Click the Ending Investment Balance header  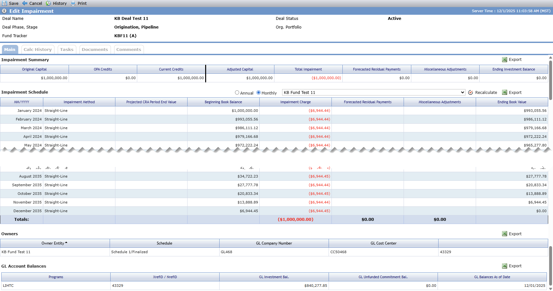coord(514,69)
